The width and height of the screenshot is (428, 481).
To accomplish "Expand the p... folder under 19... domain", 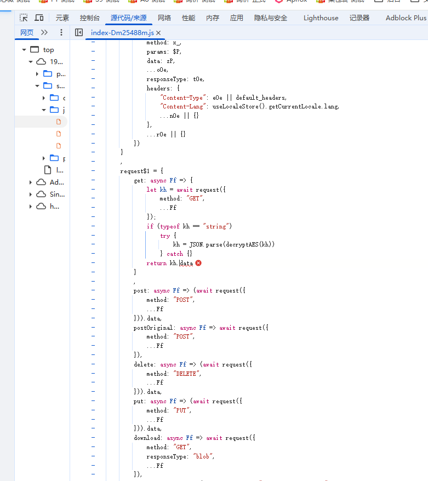I will coord(37,74).
